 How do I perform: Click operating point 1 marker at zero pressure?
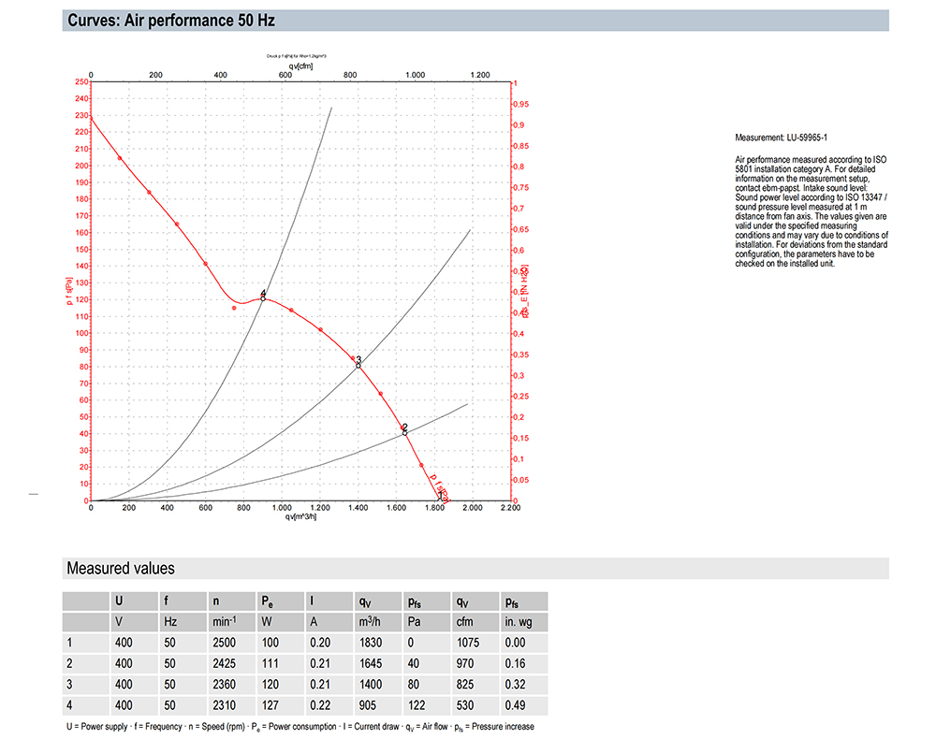click(440, 500)
